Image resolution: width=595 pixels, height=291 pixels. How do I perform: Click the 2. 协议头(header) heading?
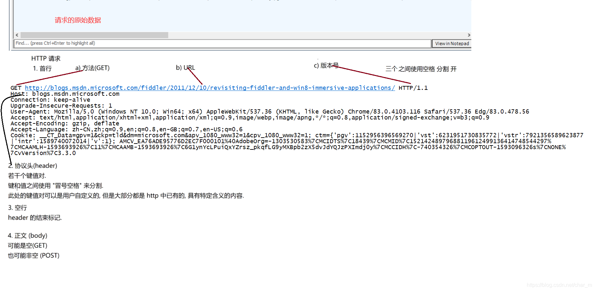tap(33, 166)
